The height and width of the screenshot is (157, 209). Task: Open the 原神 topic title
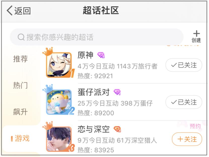click(x=85, y=55)
